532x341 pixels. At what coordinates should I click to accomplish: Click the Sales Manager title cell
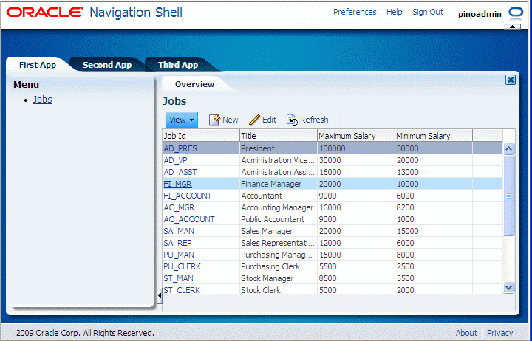tap(279, 231)
